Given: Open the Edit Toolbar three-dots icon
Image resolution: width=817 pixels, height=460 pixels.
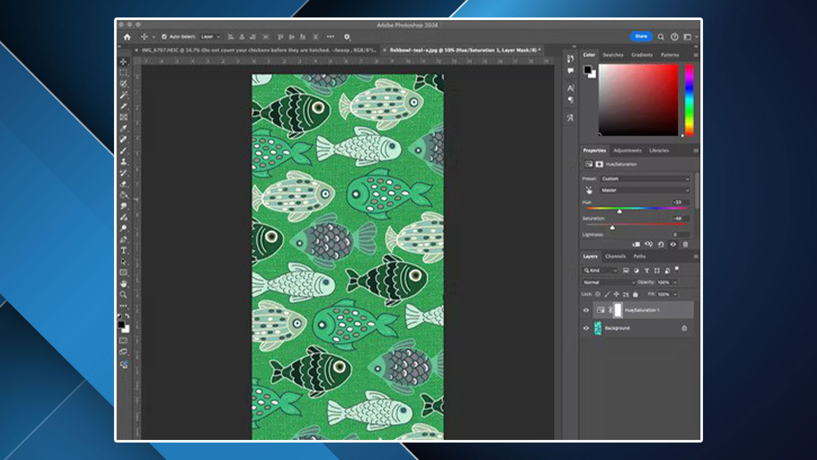Looking at the screenshot, I should pos(123,306).
